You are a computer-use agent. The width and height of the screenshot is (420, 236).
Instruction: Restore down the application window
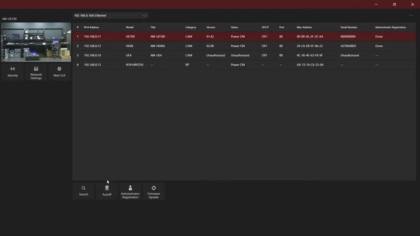394,5
